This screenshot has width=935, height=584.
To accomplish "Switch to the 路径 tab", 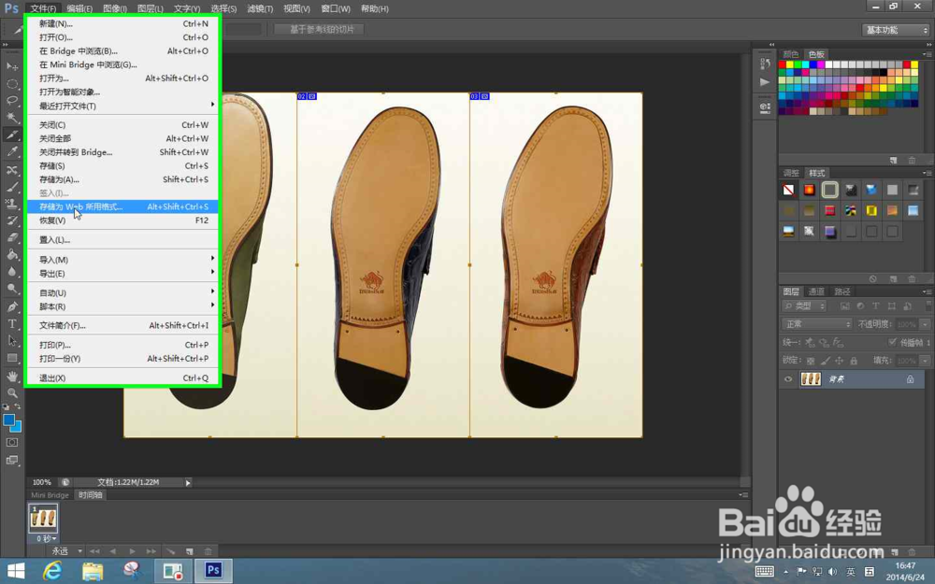I will (842, 292).
